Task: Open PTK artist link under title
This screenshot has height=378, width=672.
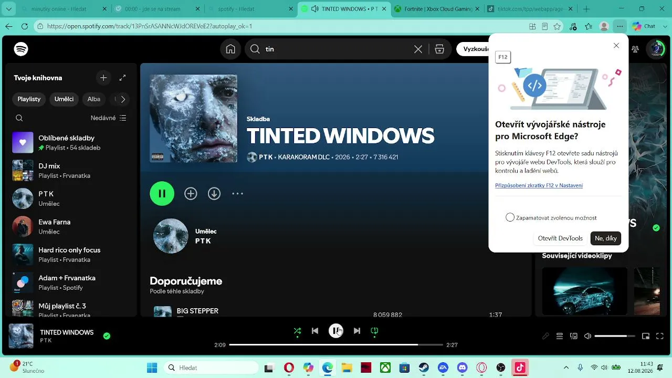Action: click(x=266, y=157)
